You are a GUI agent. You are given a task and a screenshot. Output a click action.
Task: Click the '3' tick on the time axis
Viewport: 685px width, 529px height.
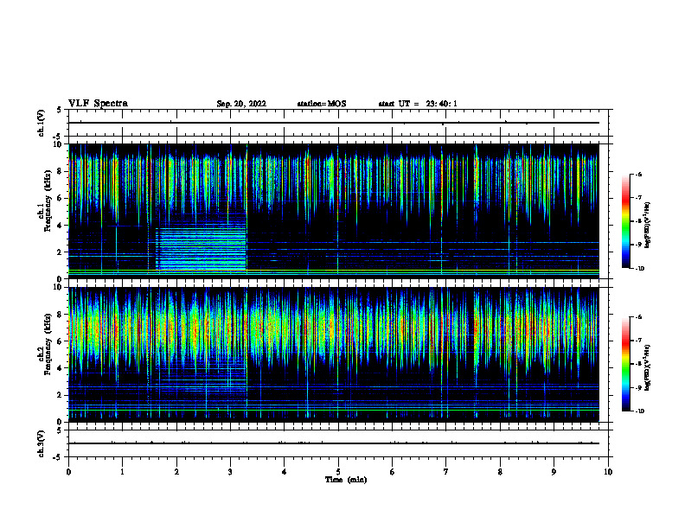230,472
